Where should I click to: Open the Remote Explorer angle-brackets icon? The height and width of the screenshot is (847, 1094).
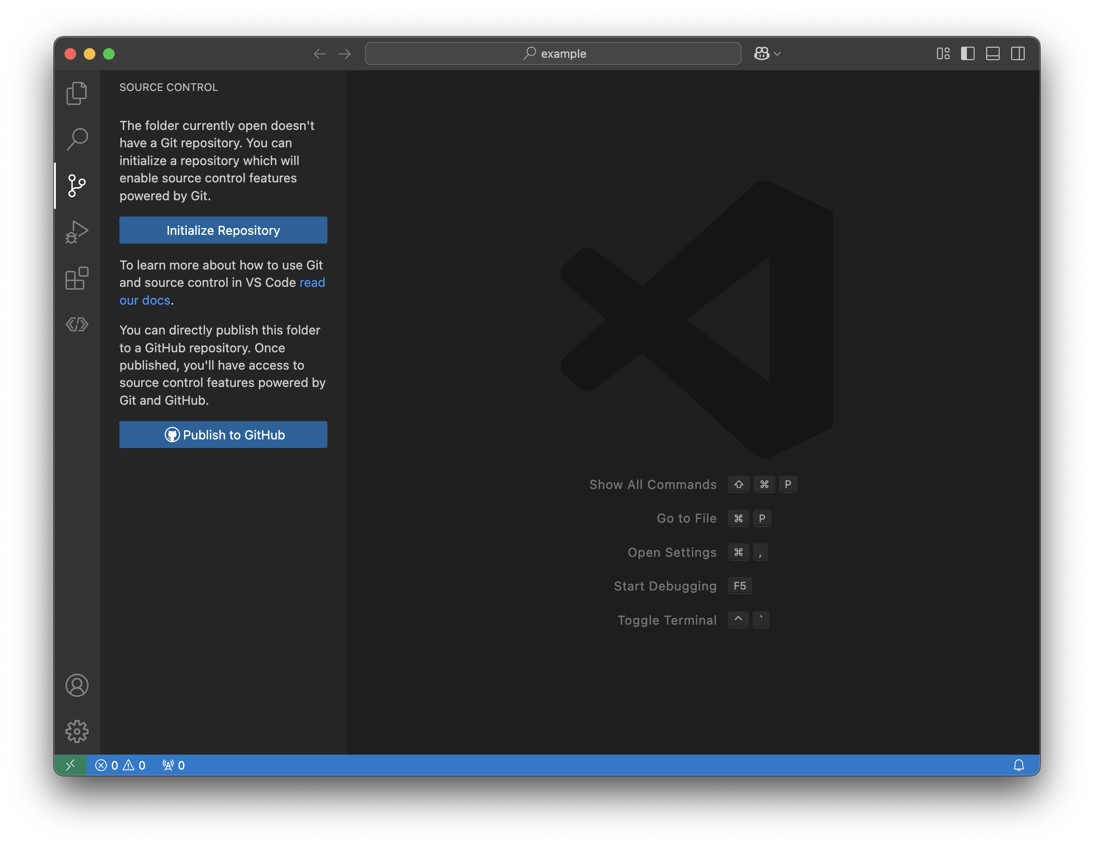[x=77, y=324]
